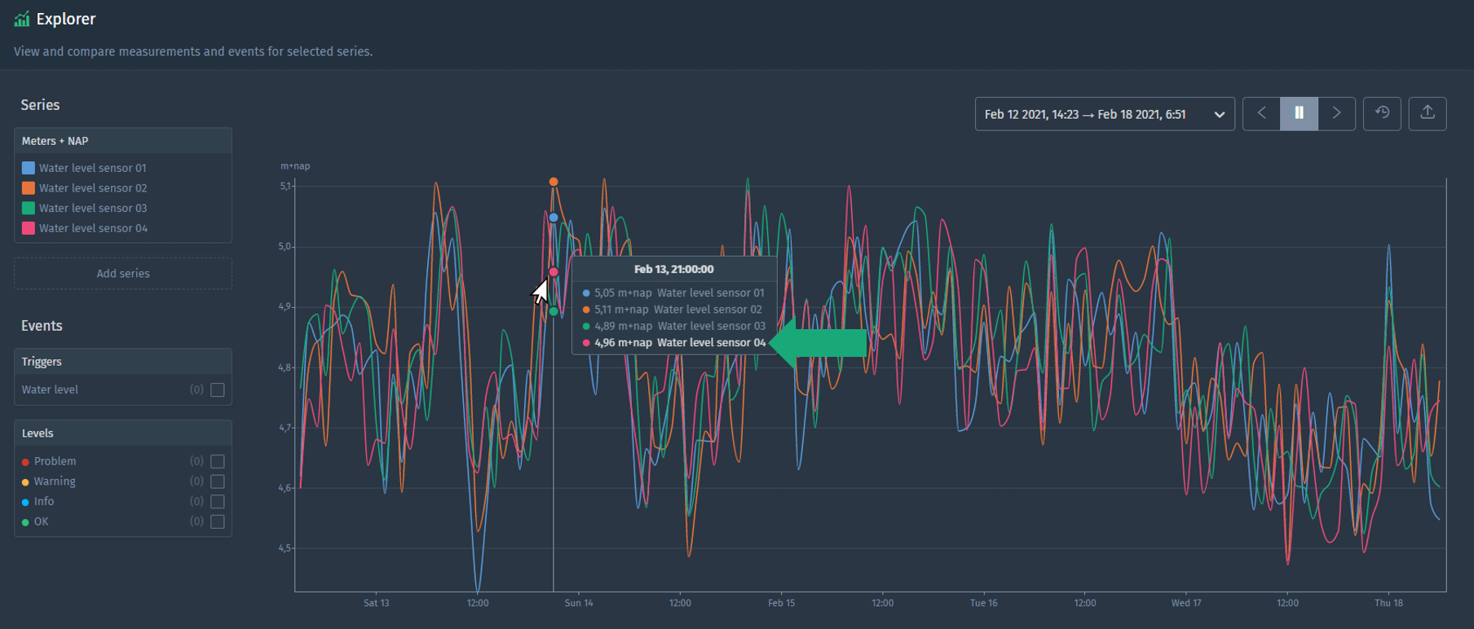This screenshot has width=1474, height=629.
Task: Check the Warning level checkbox
Action: pos(218,482)
